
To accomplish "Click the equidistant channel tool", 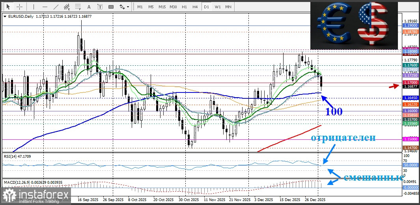I will click(x=67, y=7).
